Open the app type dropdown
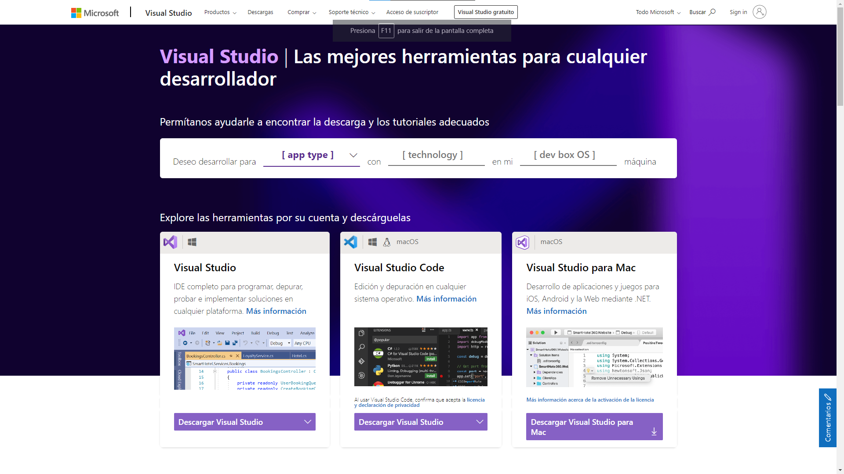The width and height of the screenshot is (844, 474). pyautogui.click(x=311, y=156)
